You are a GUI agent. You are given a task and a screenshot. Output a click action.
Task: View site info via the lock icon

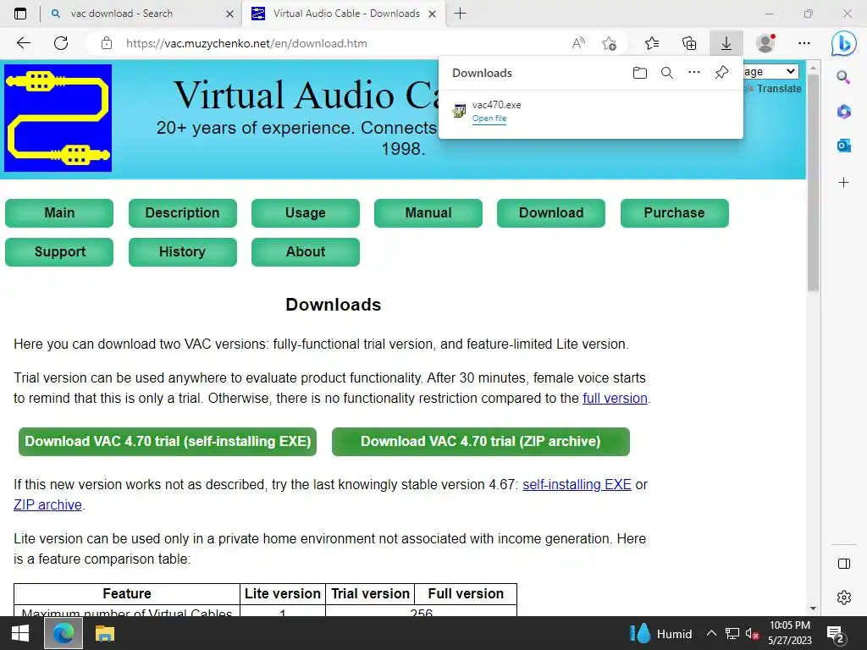107,43
